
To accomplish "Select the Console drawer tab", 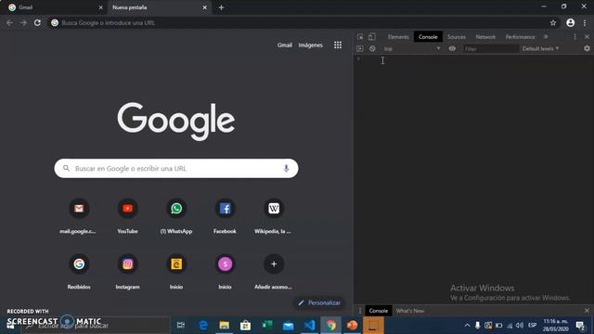I will click(x=379, y=311).
